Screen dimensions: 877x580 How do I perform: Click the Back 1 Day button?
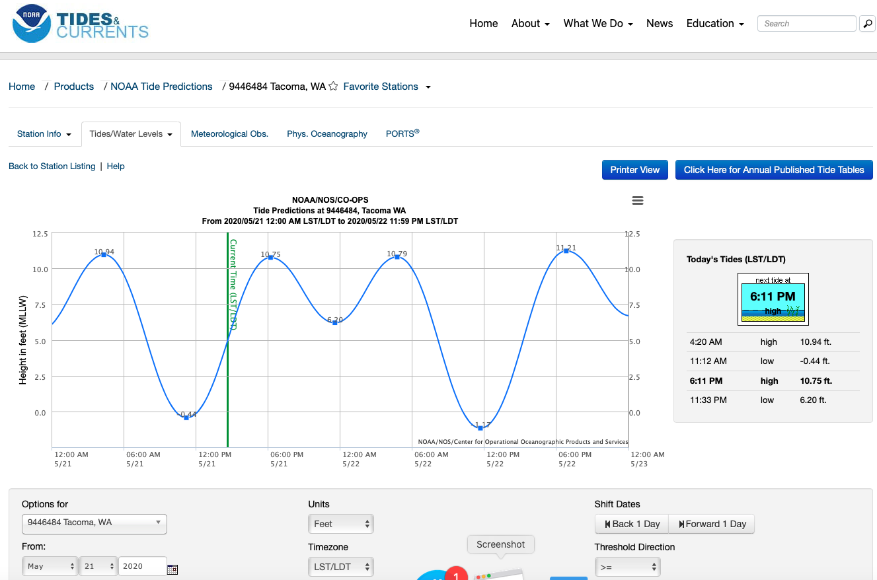(632, 524)
